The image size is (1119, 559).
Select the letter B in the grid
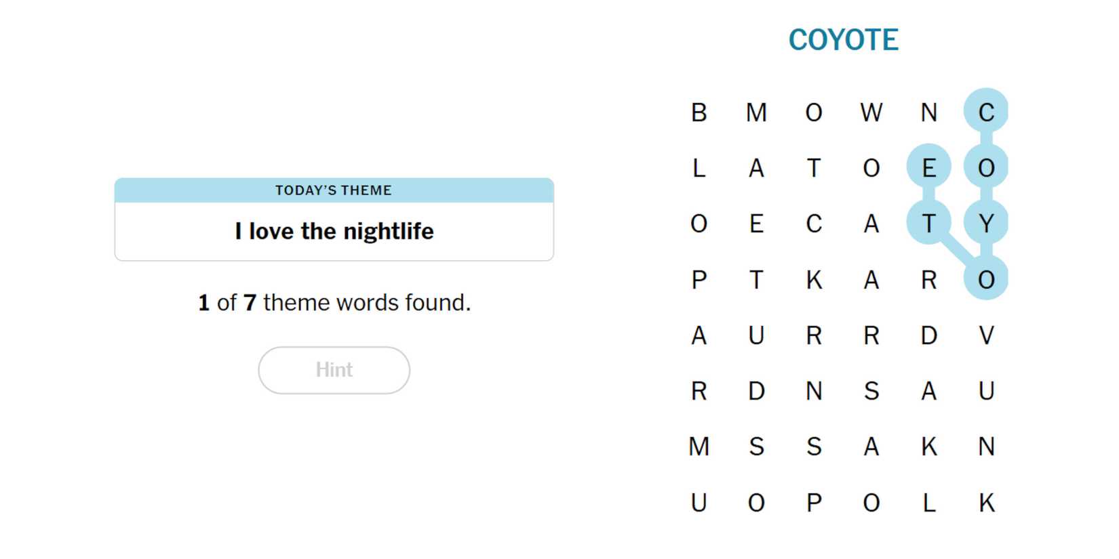click(x=699, y=112)
